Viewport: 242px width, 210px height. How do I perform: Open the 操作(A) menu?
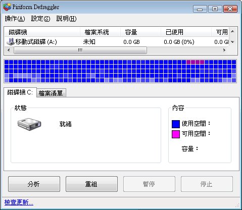[15, 19]
